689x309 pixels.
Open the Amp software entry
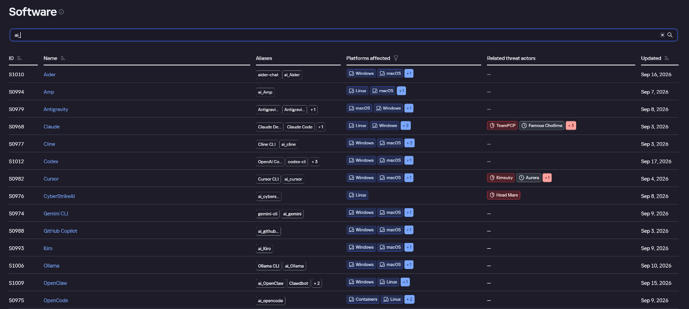click(49, 92)
